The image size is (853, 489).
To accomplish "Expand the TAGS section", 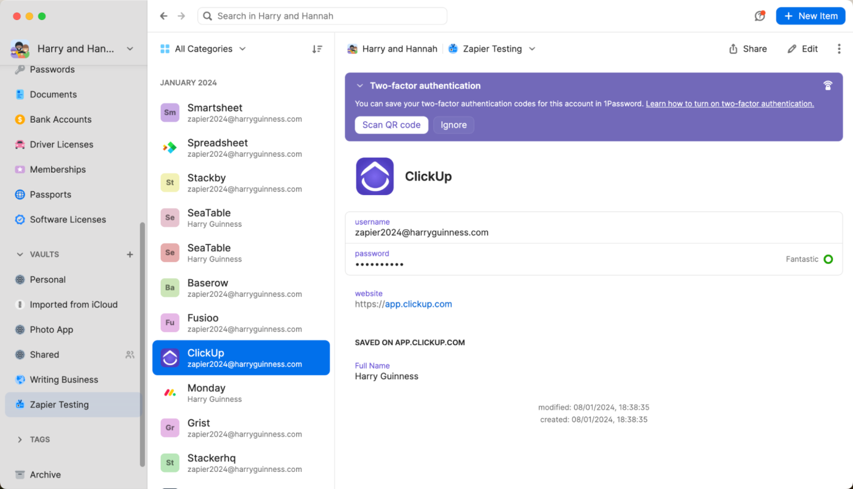I will pyautogui.click(x=19, y=439).
